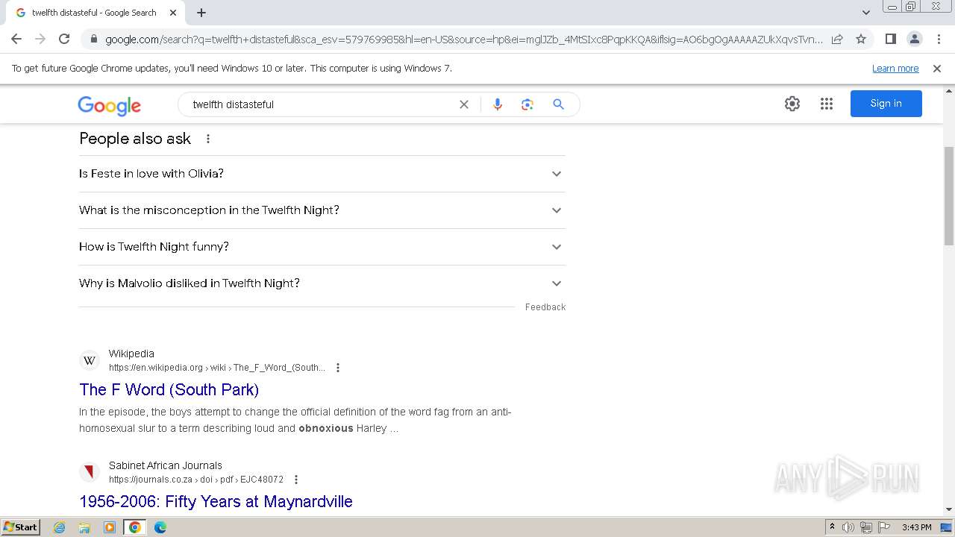Viewport: 955px width, 537px height.
Task: Click the share page icon in address bar
Action: 837,39
